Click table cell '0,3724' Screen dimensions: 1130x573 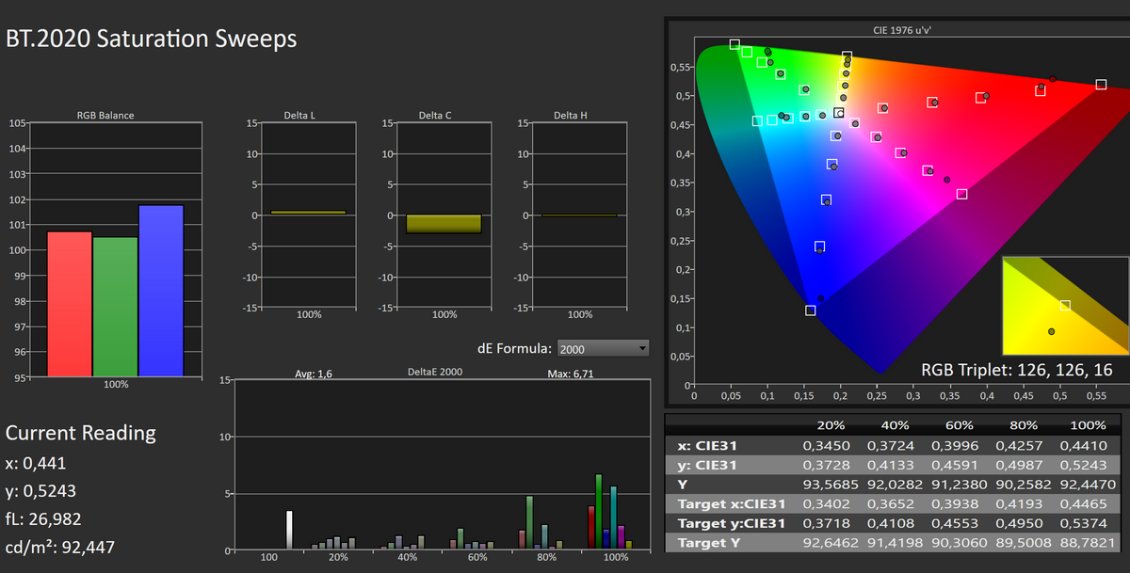tap(890, 446)
